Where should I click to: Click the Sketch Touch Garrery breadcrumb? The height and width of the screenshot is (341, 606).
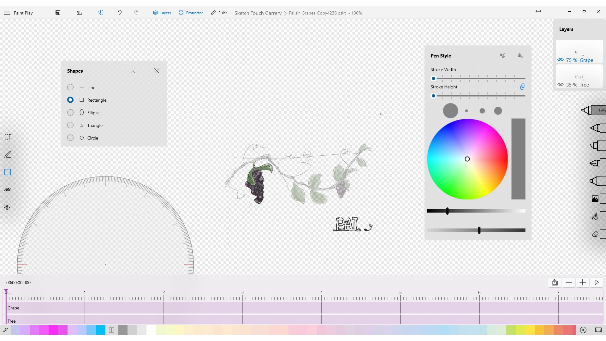pyautogui.click(x=258, y=13)
